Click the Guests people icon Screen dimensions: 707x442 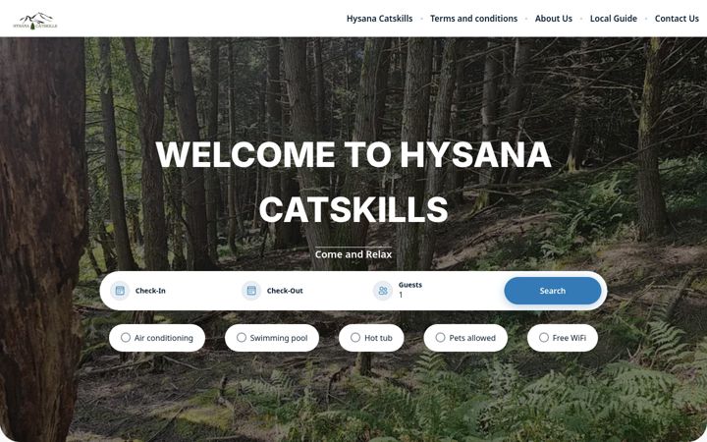click(383, 291)
